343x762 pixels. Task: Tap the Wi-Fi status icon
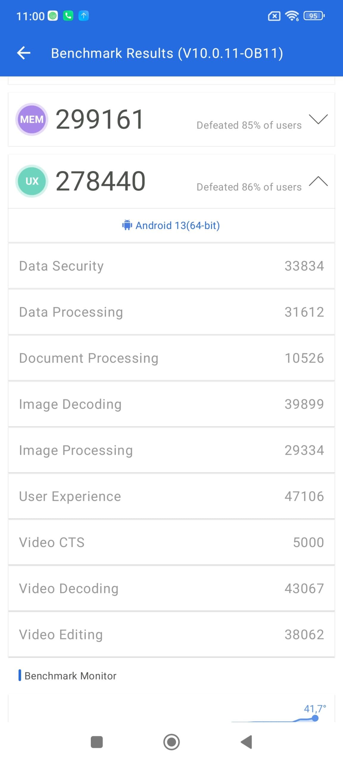292,15
